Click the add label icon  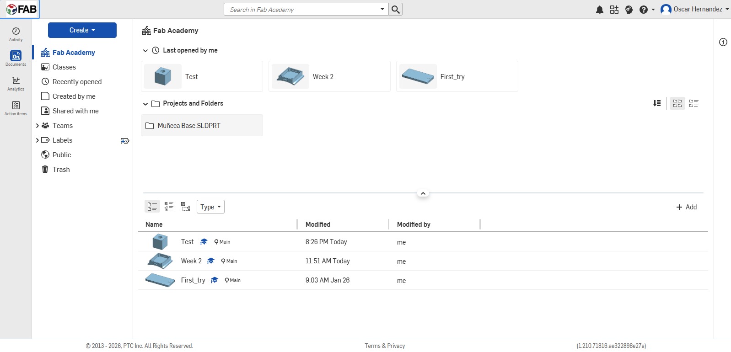(125, 141)
